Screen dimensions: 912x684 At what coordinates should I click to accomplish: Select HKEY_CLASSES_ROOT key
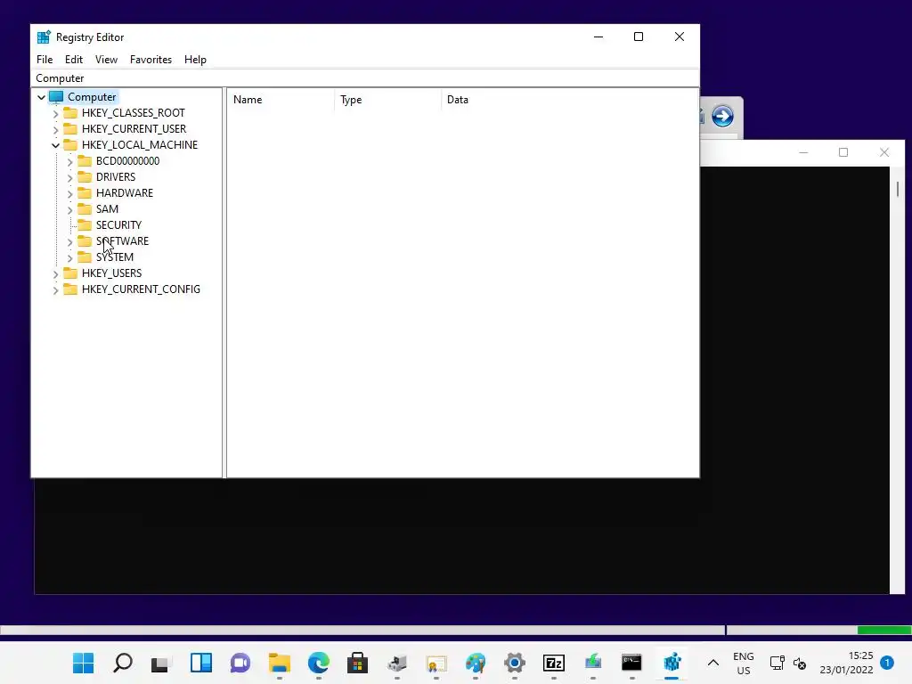point(134,113)
